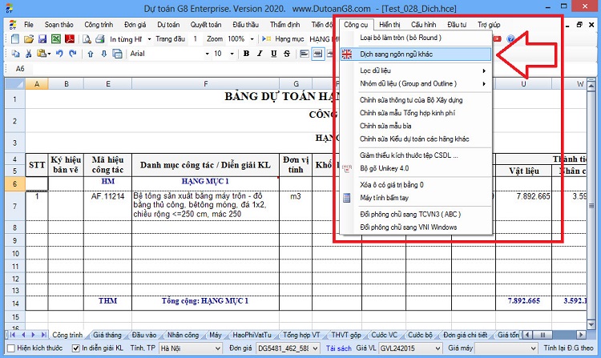
Task: Expand the Zoom 100% dropdown
Action: (252, 39)
